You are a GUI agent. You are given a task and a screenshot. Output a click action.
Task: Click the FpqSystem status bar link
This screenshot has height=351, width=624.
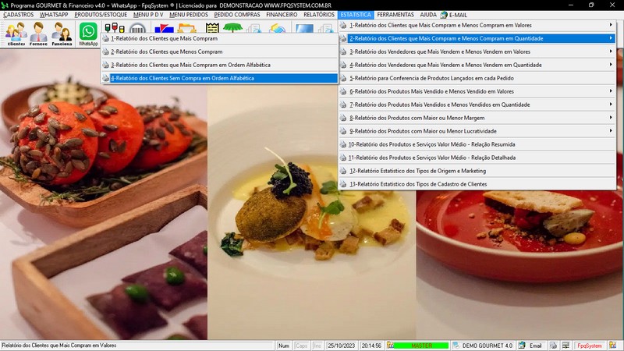(590, 346)
